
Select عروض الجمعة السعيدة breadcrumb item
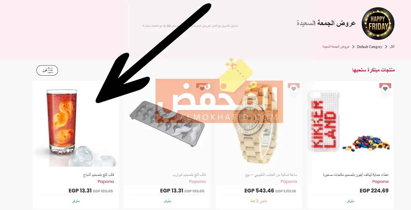coord(336,47)
